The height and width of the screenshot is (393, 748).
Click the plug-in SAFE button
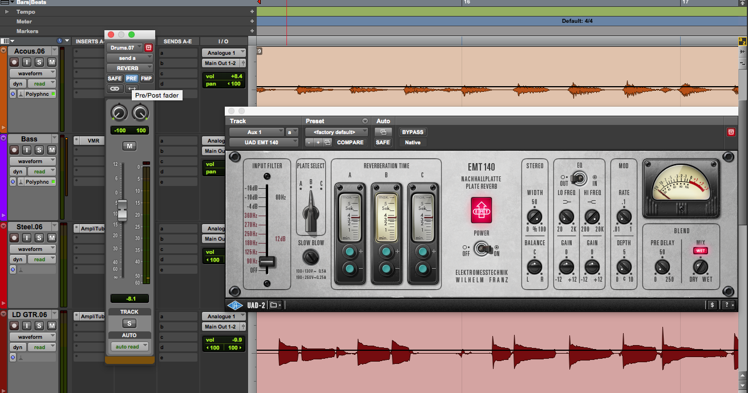click(383, 143)
